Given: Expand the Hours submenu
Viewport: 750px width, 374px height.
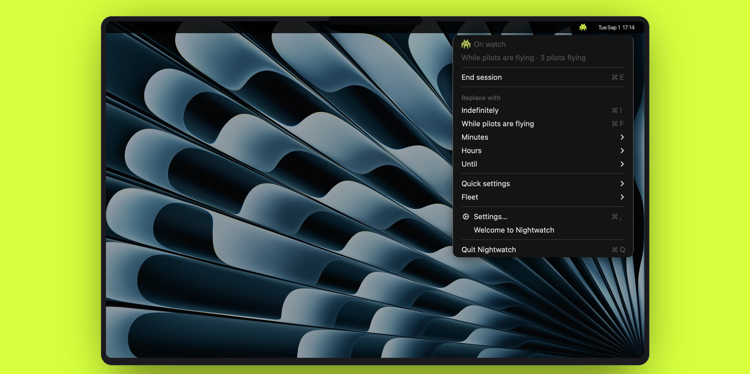Looking at the screenshot, I should [543, 151].
